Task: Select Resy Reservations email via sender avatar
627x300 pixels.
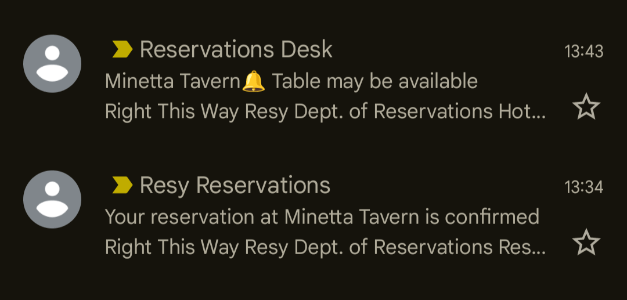Action: coord(52,200)
